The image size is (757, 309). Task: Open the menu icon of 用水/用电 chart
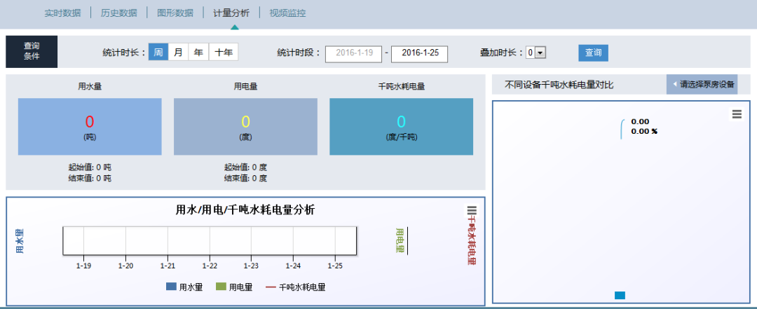click(472, 210)
